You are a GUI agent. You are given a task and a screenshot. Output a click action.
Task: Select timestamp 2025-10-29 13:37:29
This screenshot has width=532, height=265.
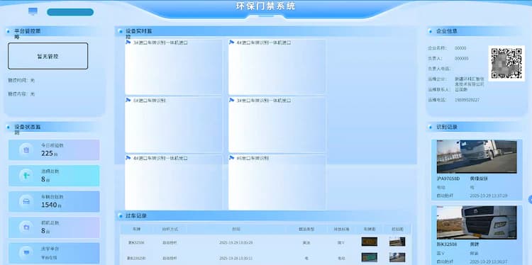(x=488, y=196)
